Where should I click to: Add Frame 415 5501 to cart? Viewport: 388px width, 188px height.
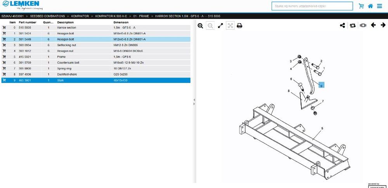pos(4,57)
